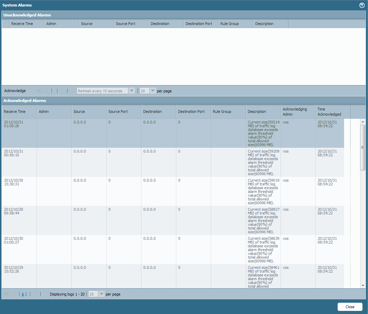
Task: Open per page dropdown for unacknowledged alarms
Action: [x=153, y=91]
